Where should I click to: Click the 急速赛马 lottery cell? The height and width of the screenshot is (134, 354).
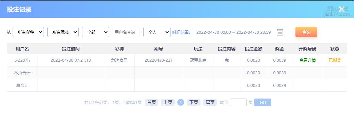[x=119, y=60]
